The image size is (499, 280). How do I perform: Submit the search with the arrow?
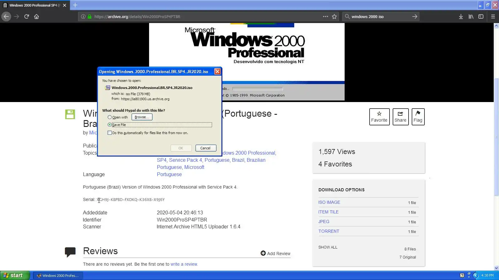[414, 16]
